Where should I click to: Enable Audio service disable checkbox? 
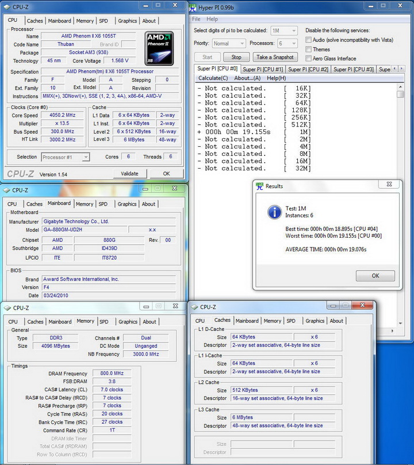[309, 40]
